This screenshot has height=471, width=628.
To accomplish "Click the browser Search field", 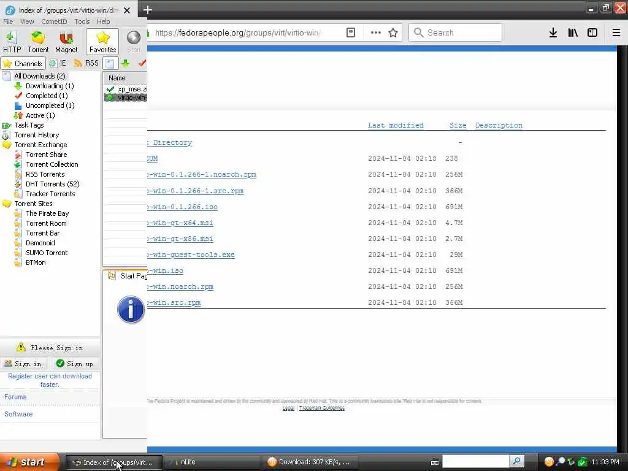I will [x=456, y=33].
